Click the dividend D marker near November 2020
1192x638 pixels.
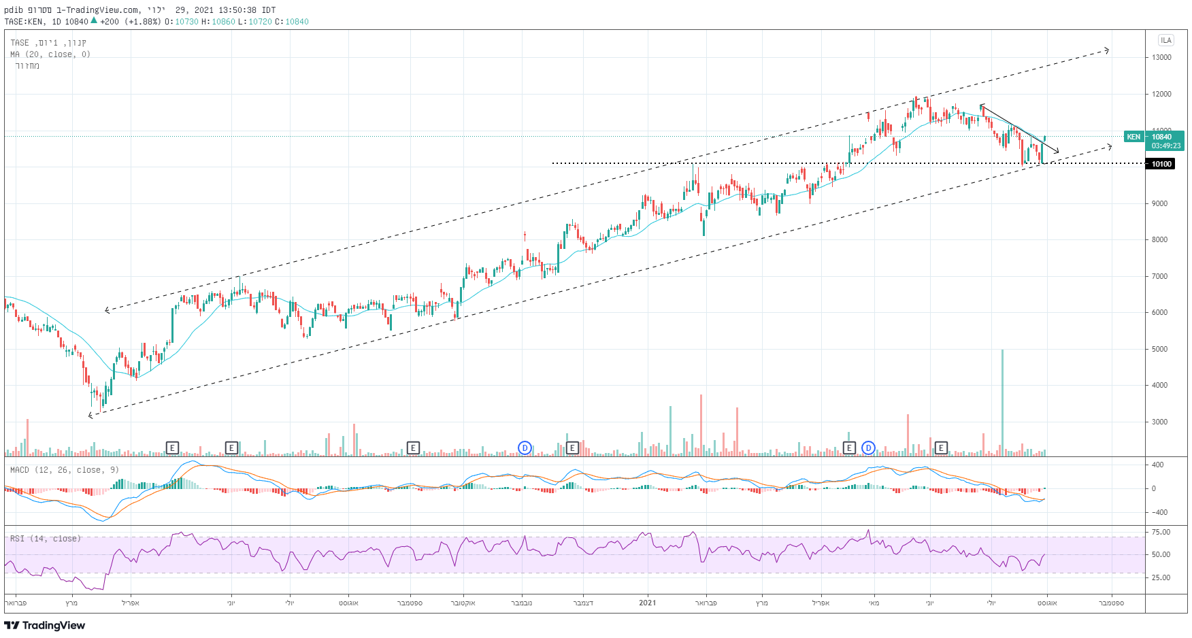(x=525, y=448)
